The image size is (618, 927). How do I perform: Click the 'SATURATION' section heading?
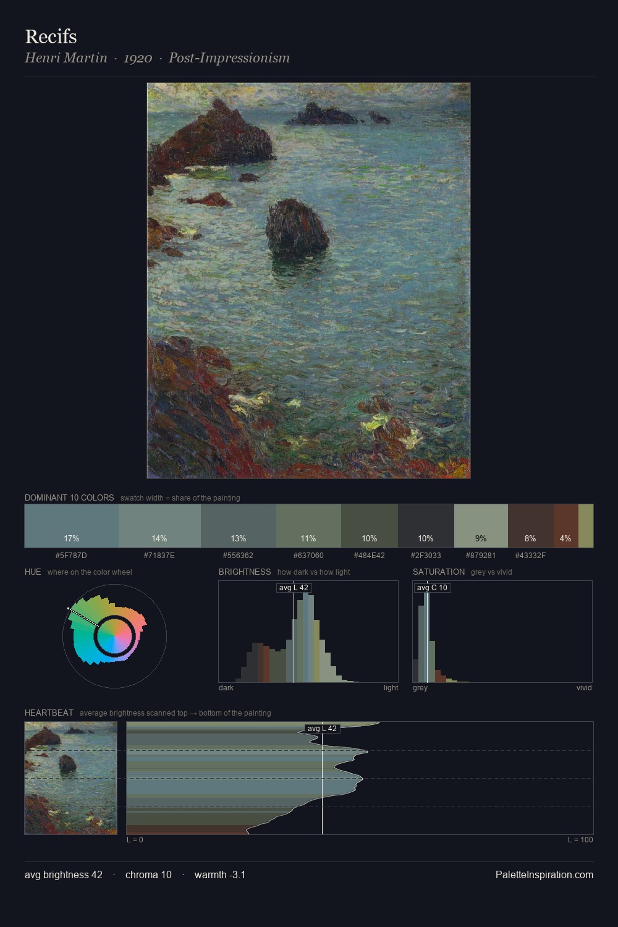pos(439,572)
